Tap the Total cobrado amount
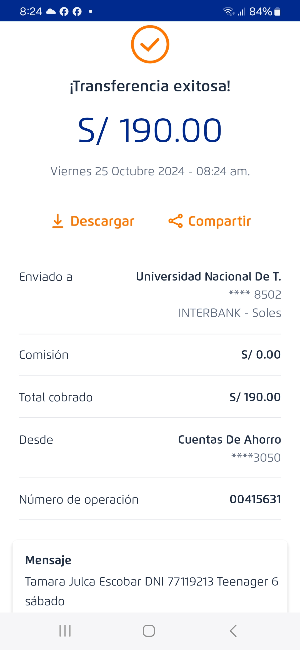The height and width of the screenshot is (650, 300). 255,397
